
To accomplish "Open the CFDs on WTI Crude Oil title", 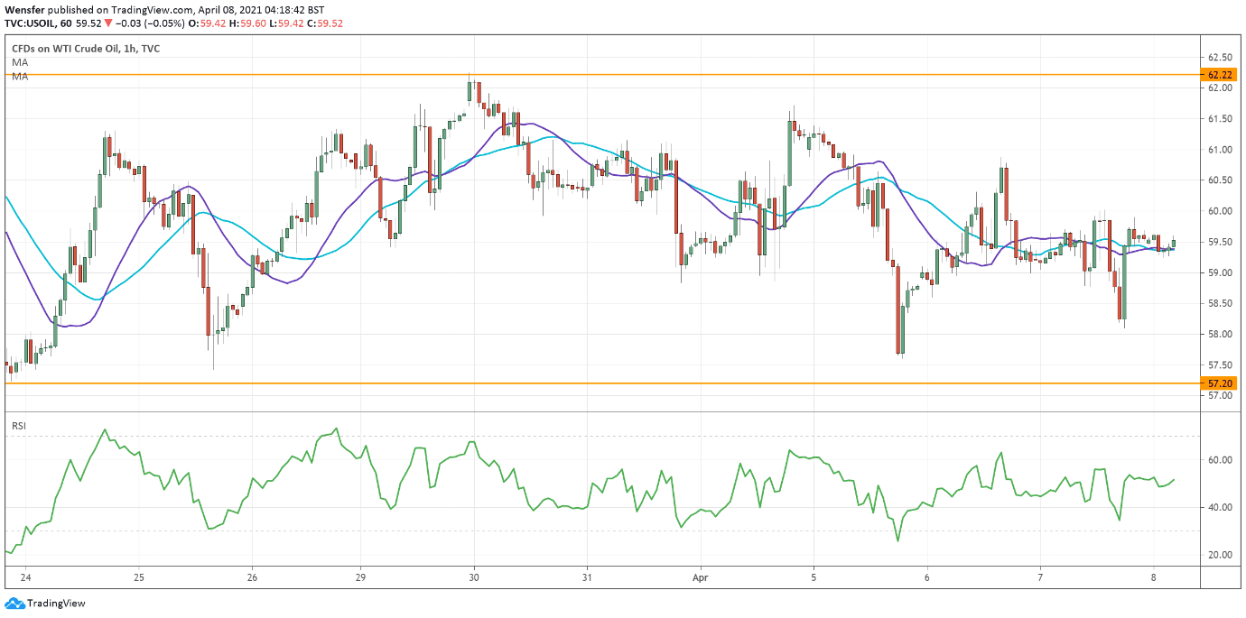I will click(86, 49).
